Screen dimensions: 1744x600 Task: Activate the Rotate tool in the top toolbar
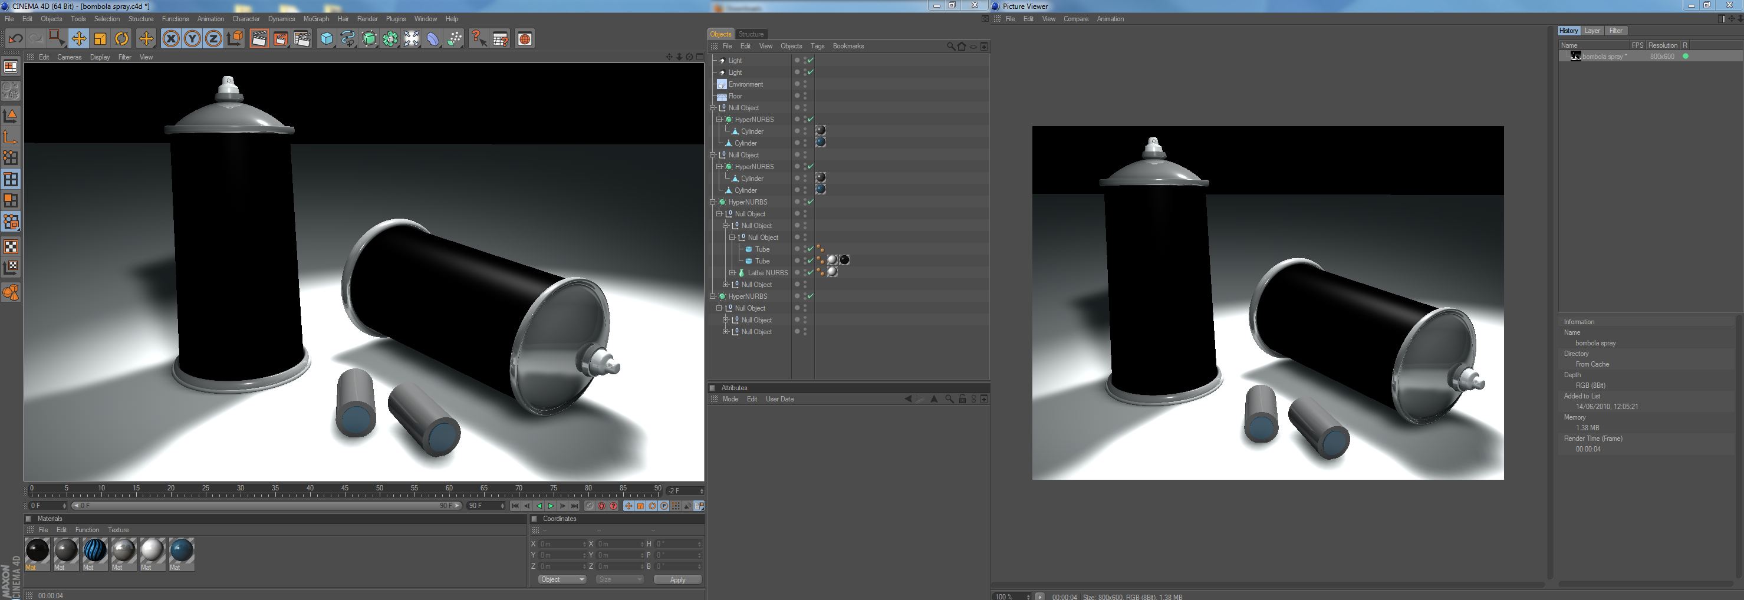(x=122, y=38)
